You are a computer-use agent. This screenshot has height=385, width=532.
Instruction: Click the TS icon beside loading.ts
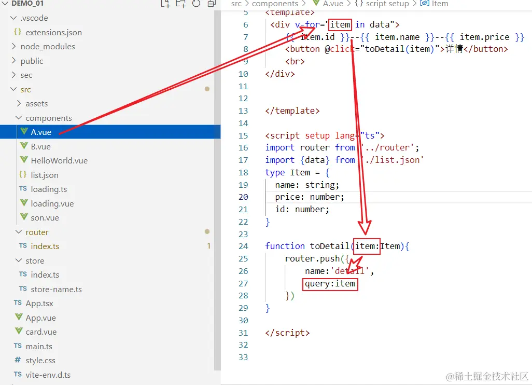23,188
